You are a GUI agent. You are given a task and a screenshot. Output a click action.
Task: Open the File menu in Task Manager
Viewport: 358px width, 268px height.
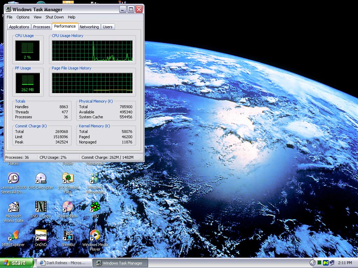(9, 17)
